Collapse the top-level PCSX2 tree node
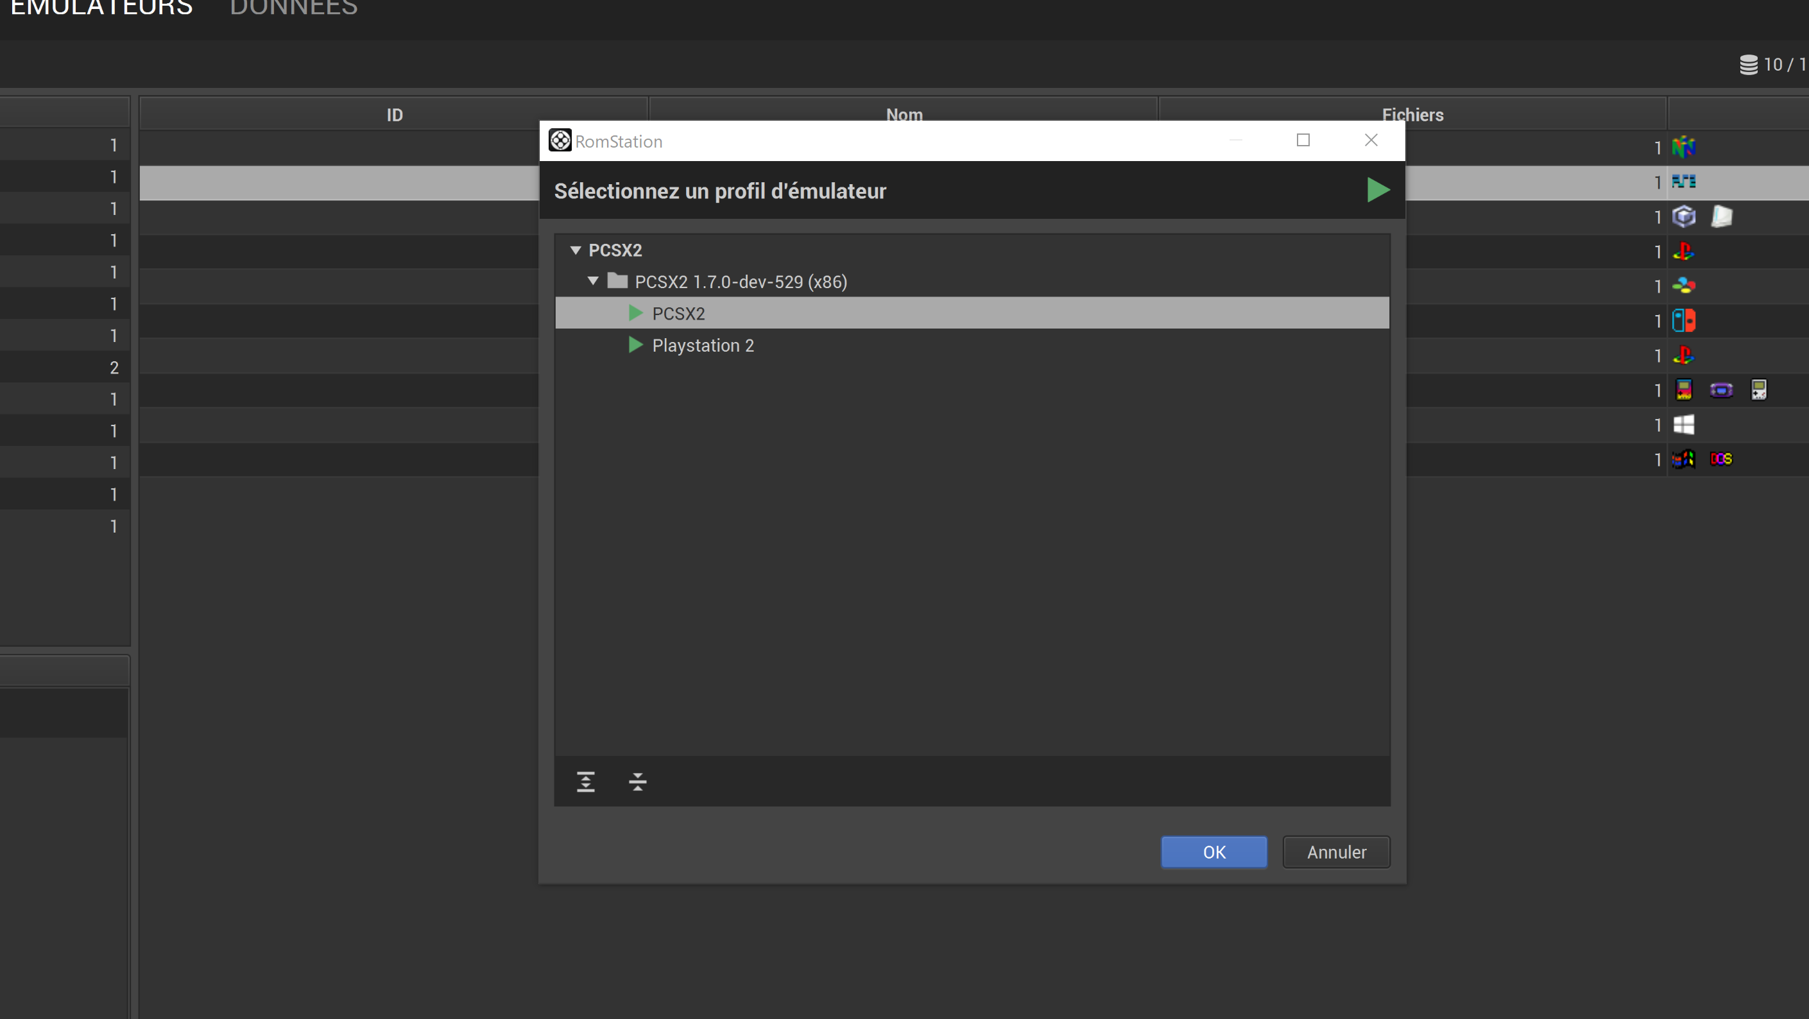1809x1019 pixels. (575, 250)
